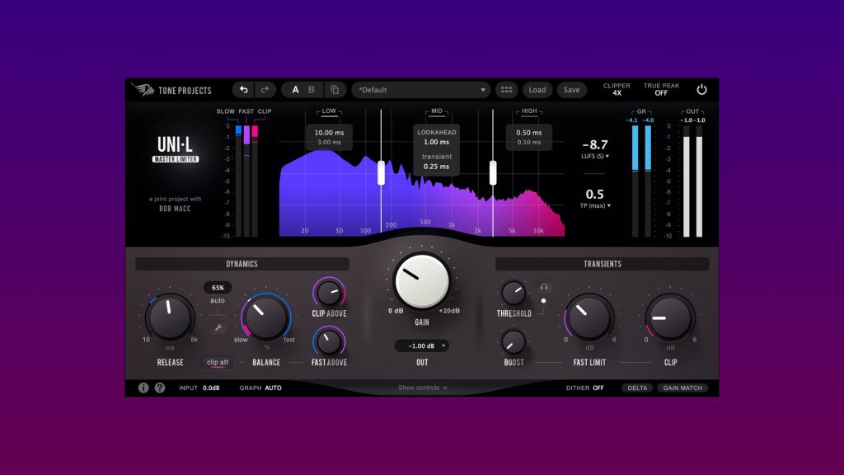Click the wrench settings icon near Release
844x475 pixels.
tap(218, 327)
